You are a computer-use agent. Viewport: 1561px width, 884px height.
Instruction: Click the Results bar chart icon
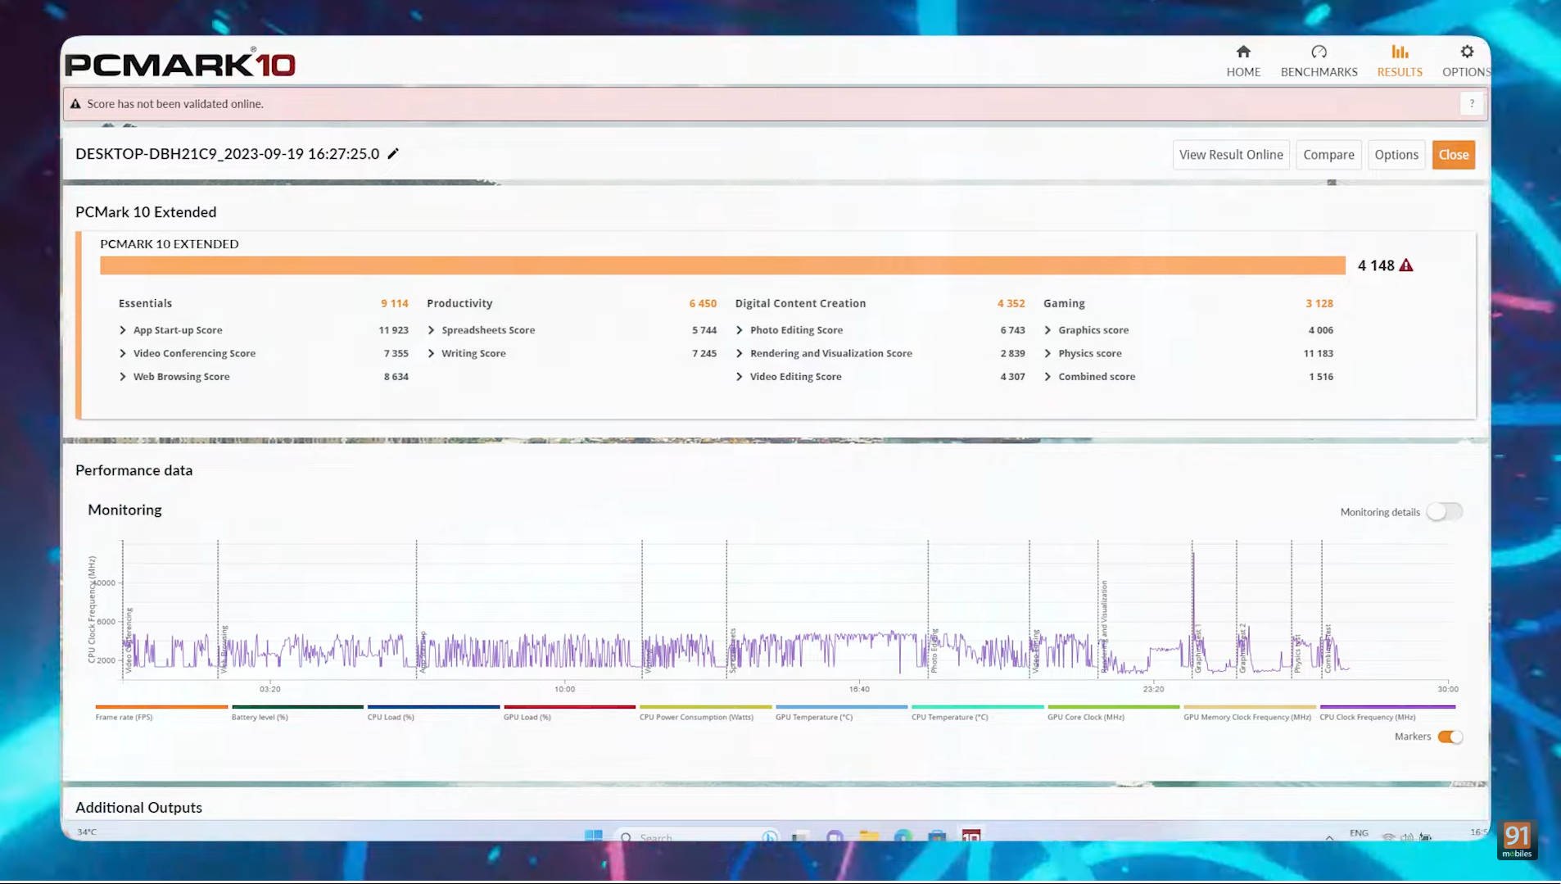(1400, 52)
